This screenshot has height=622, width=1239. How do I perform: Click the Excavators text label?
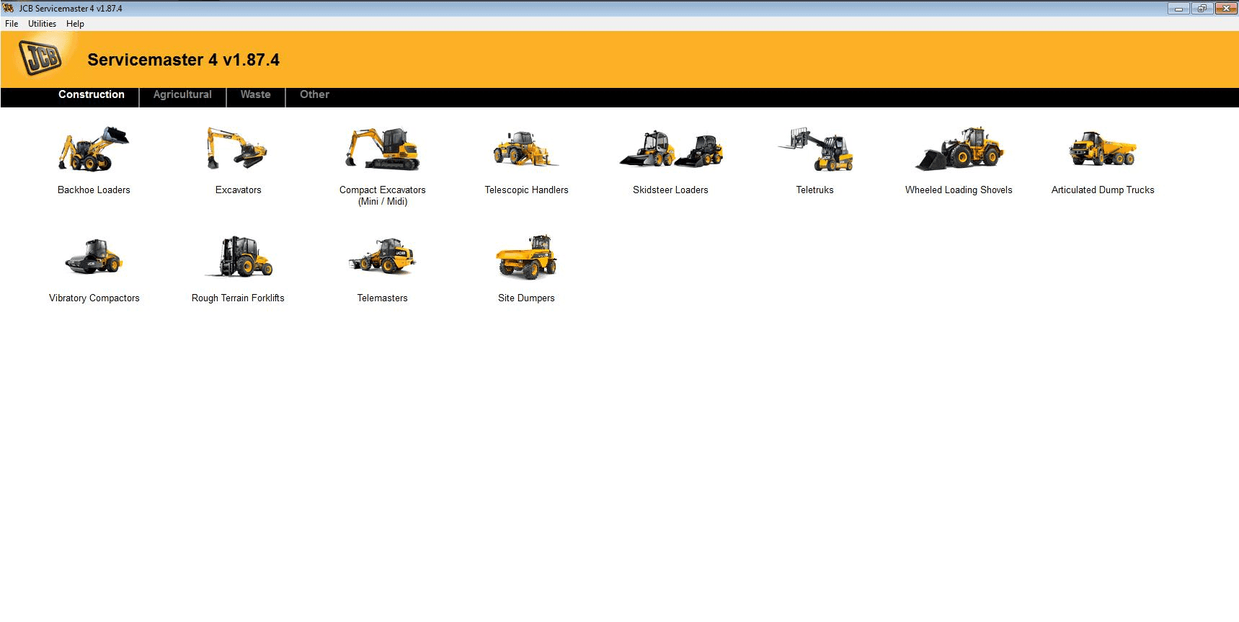pyautogui.click(x=239, y=190)
